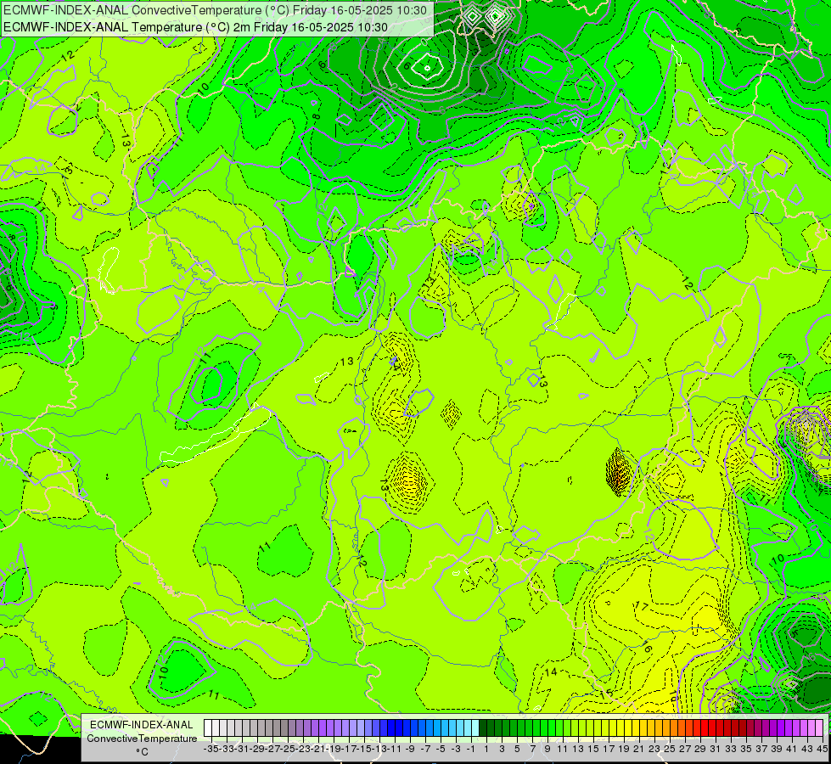Click the '-25' legend scale value
The height and width of the screenshot is (764, 831).
[x=288, y=749]
